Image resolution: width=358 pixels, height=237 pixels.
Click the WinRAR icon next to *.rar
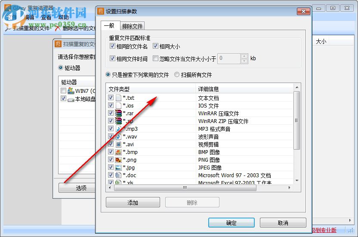[x=118, y=113]
